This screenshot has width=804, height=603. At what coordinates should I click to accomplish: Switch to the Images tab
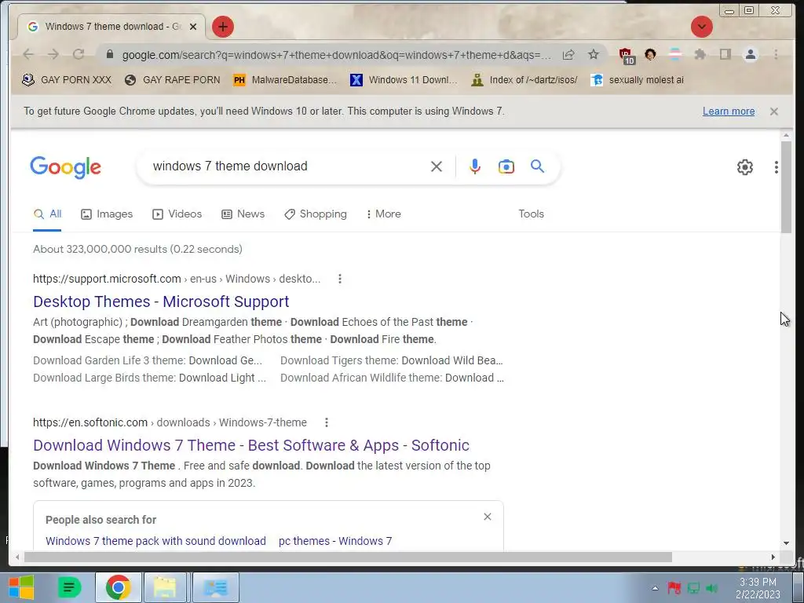coord(107,214)
